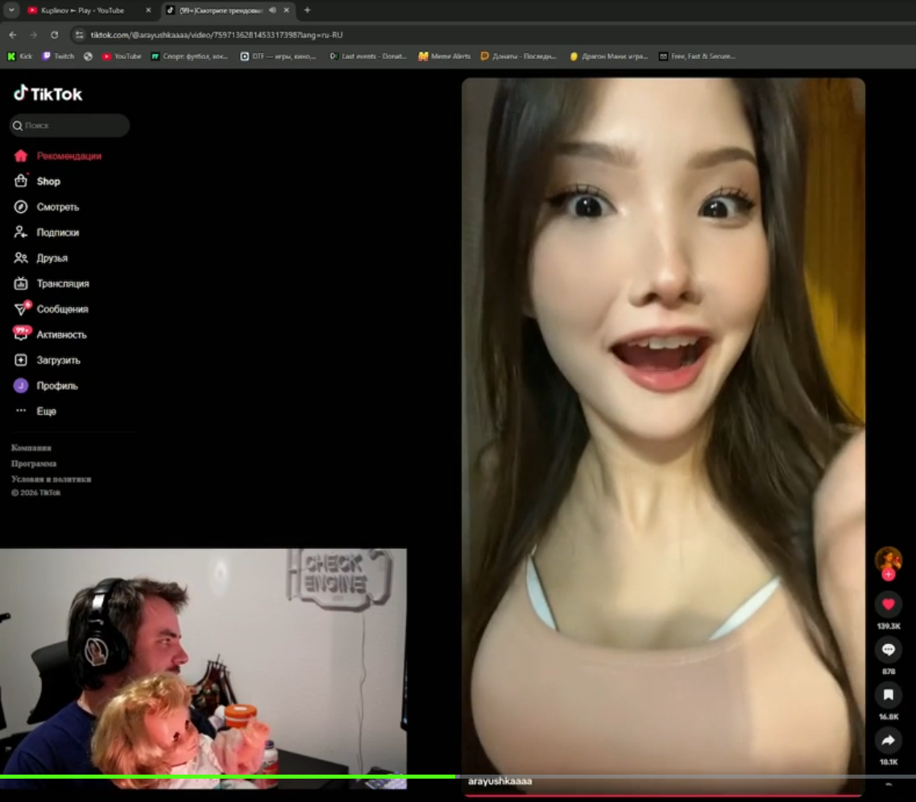This screenshot has height=802, width=916.
Task: Click the Компания footer link
Action: (x=31, y=448)
